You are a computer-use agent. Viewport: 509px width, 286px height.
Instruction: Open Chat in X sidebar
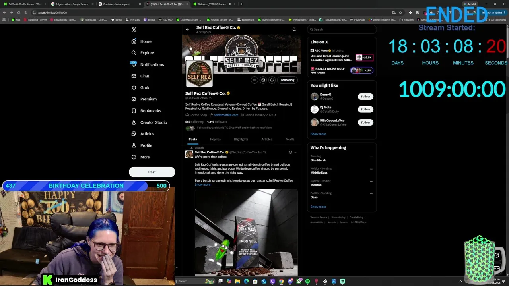tap(140, 76)
